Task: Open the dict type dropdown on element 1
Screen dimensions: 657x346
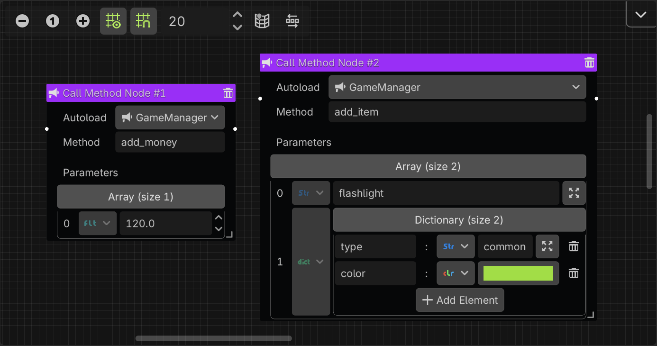Action: click(311, 261)
